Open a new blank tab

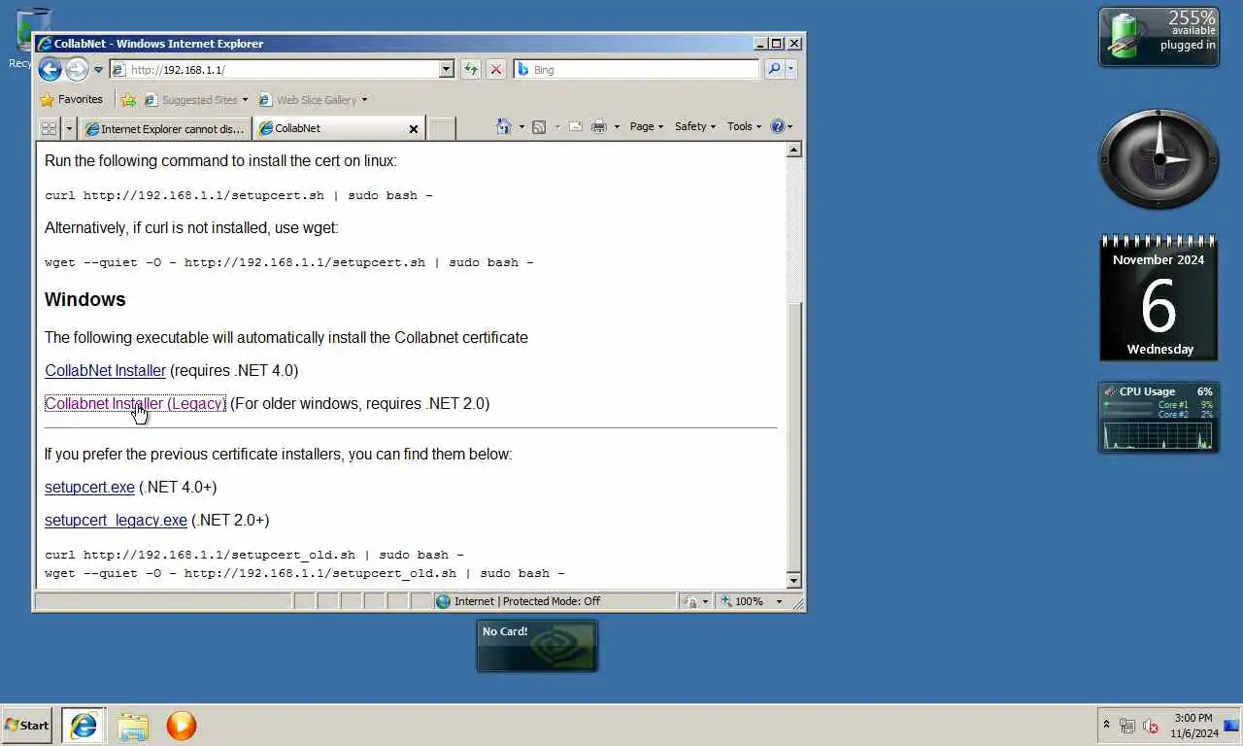coord(442,128)
